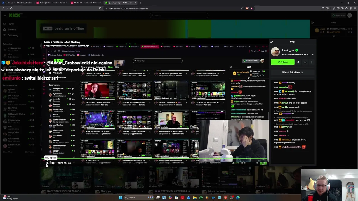358x201 pixels.
Task: Mute the clip with the speaker icon
Action: [53, 163]
